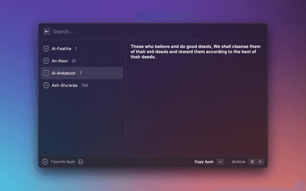Click ayah number 154 beside Ash-Shu'araa
The width and height of the screenshot is (306, 191).
tap(84, 85)
